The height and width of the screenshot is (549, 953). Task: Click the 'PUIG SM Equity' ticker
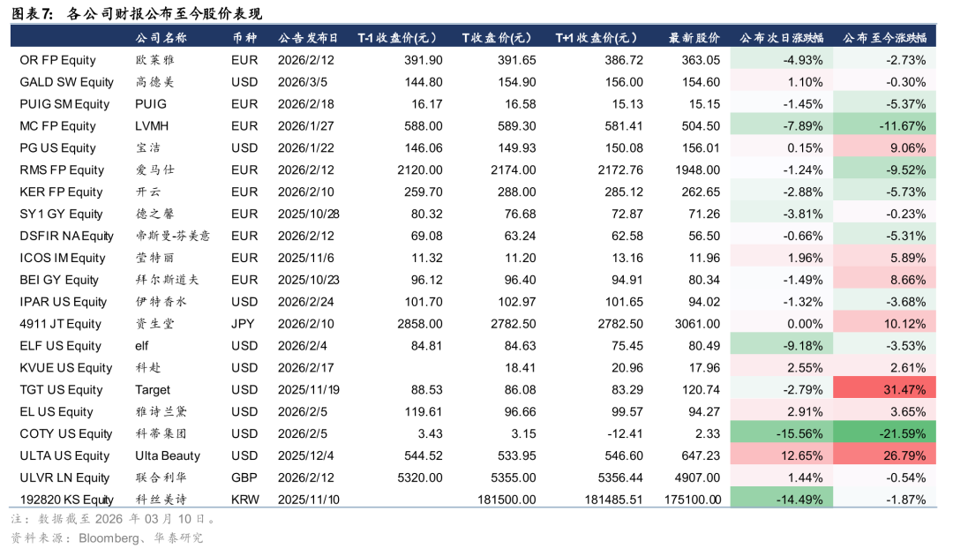pos(64,104)
